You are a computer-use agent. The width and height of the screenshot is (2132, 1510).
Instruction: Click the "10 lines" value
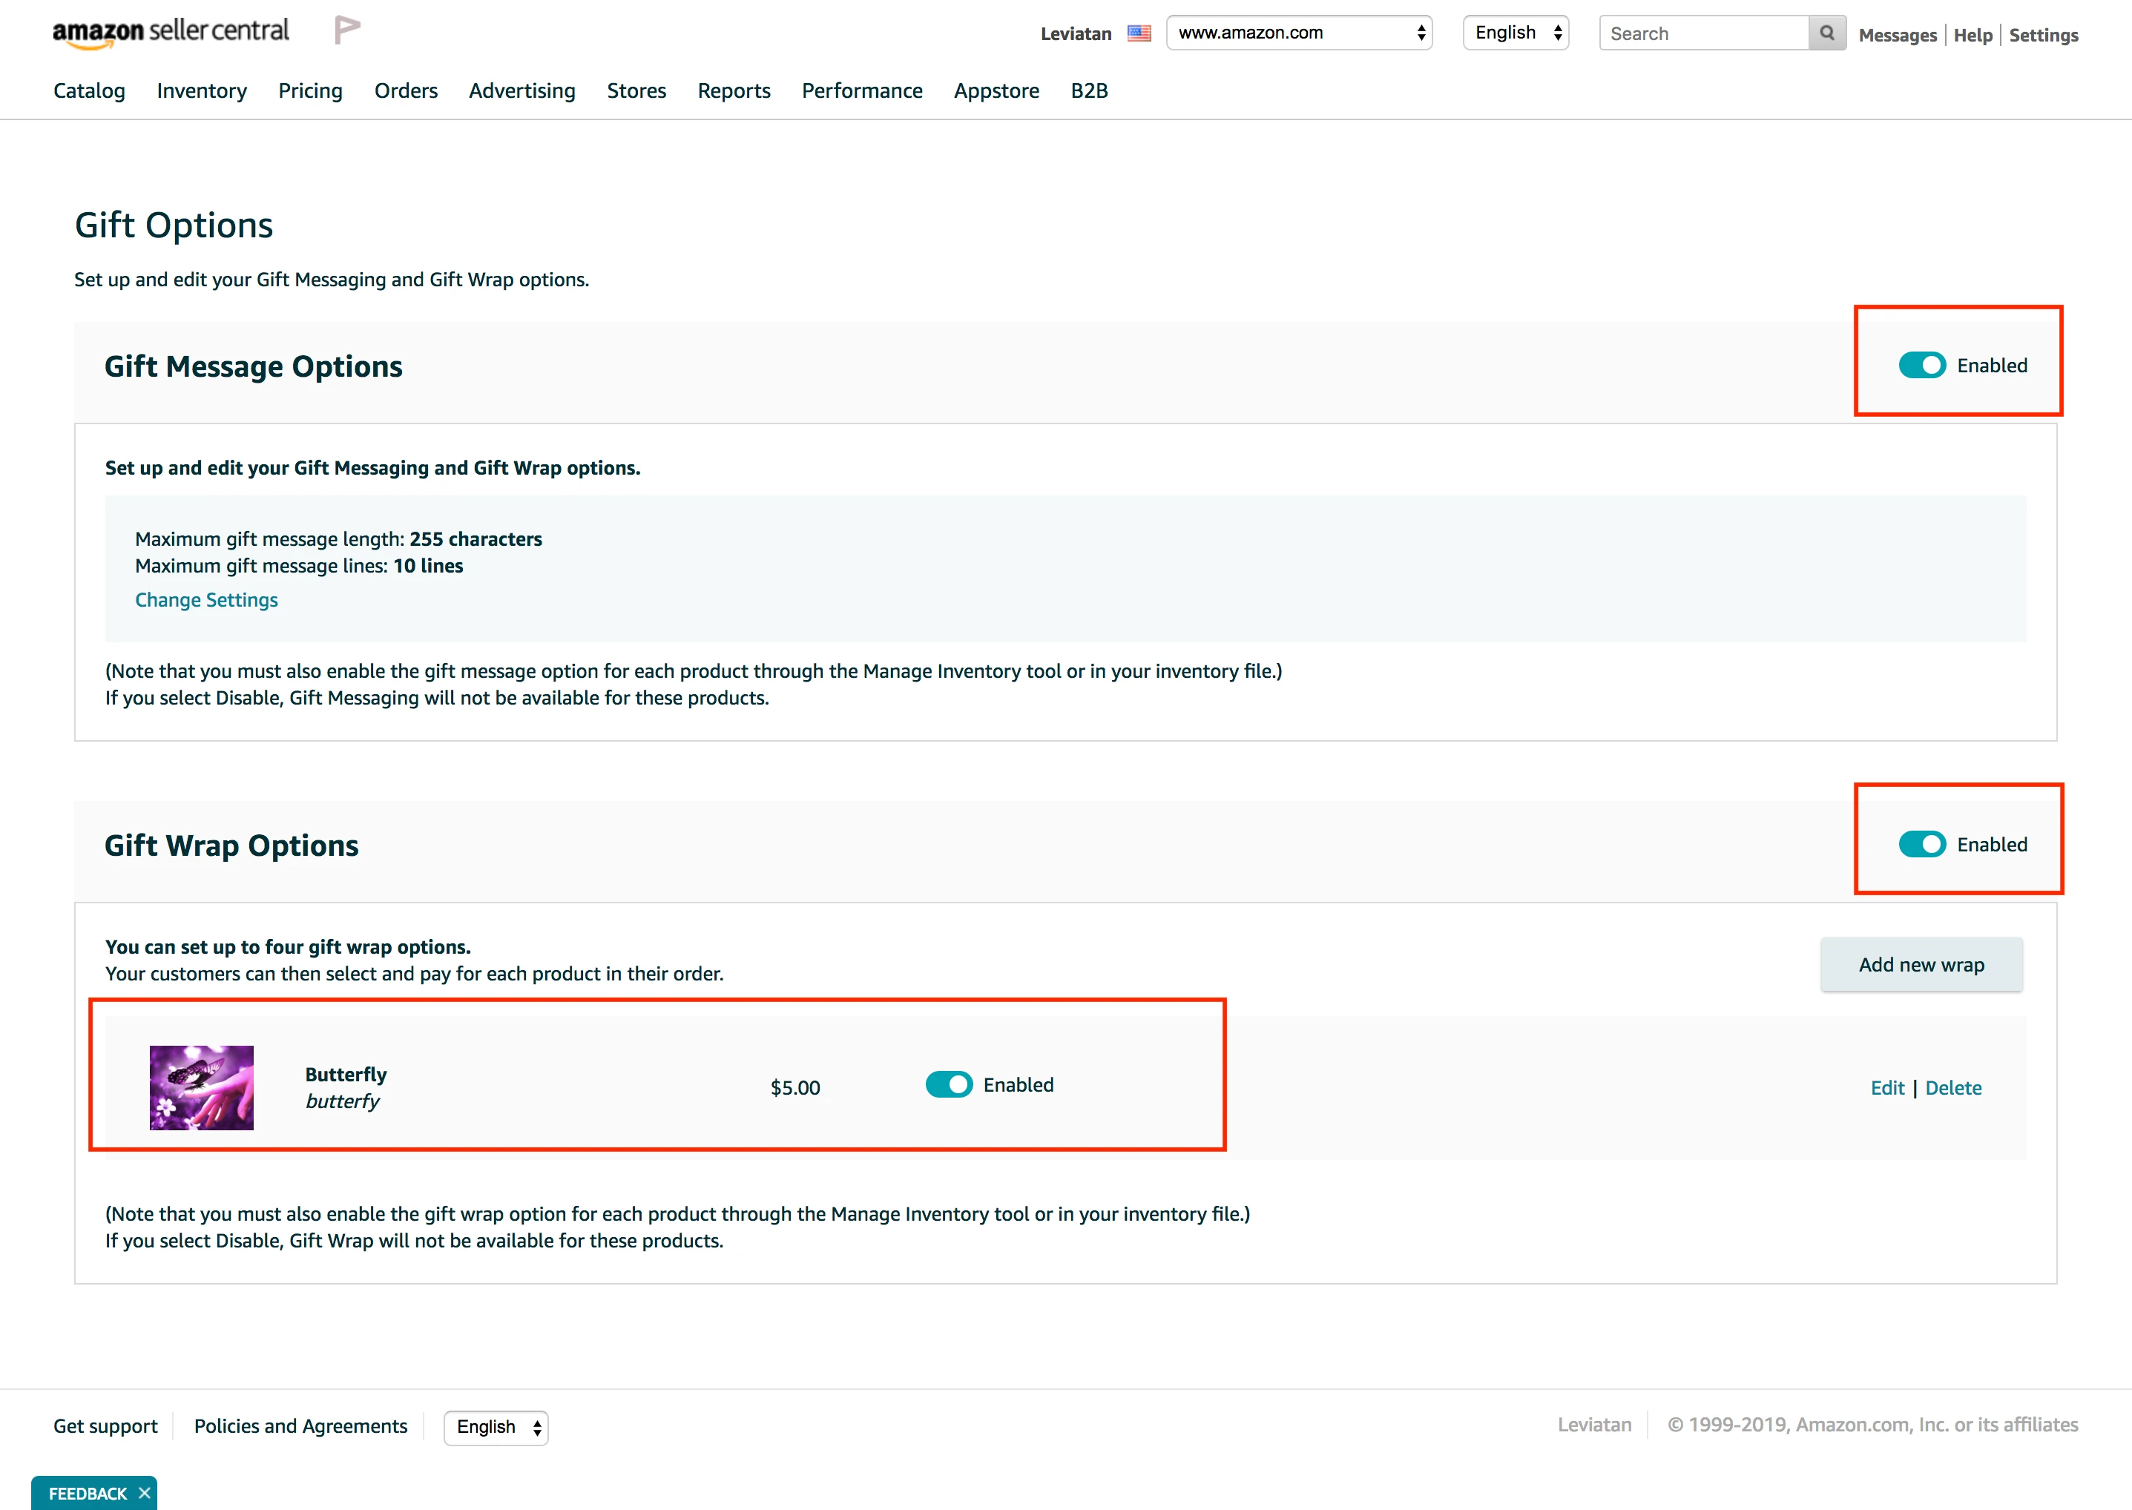point(428,567)
